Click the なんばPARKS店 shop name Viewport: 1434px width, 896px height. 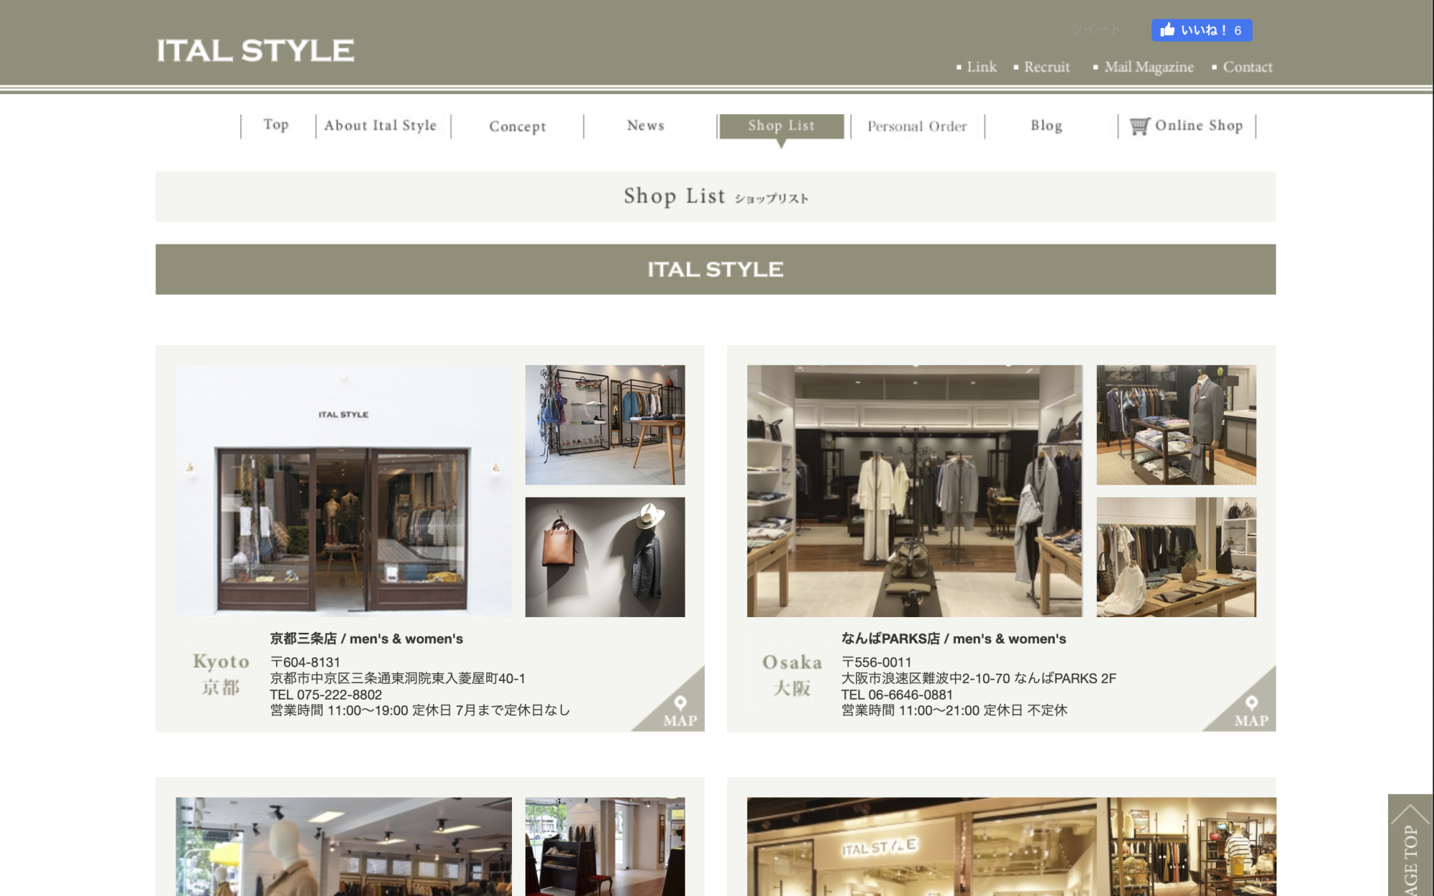891,639
